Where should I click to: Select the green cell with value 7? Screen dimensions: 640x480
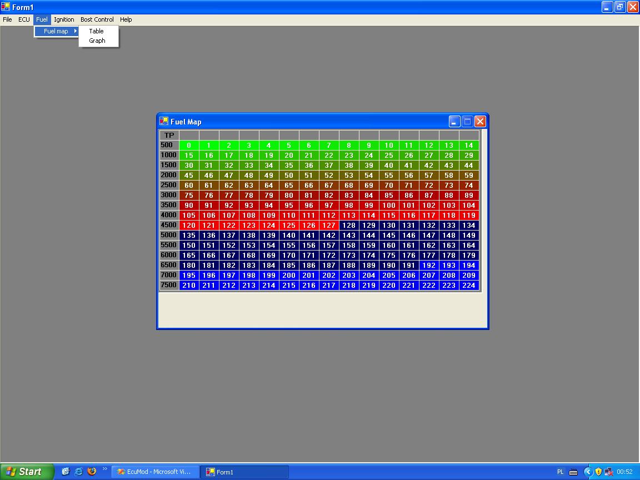click(329, 146)
